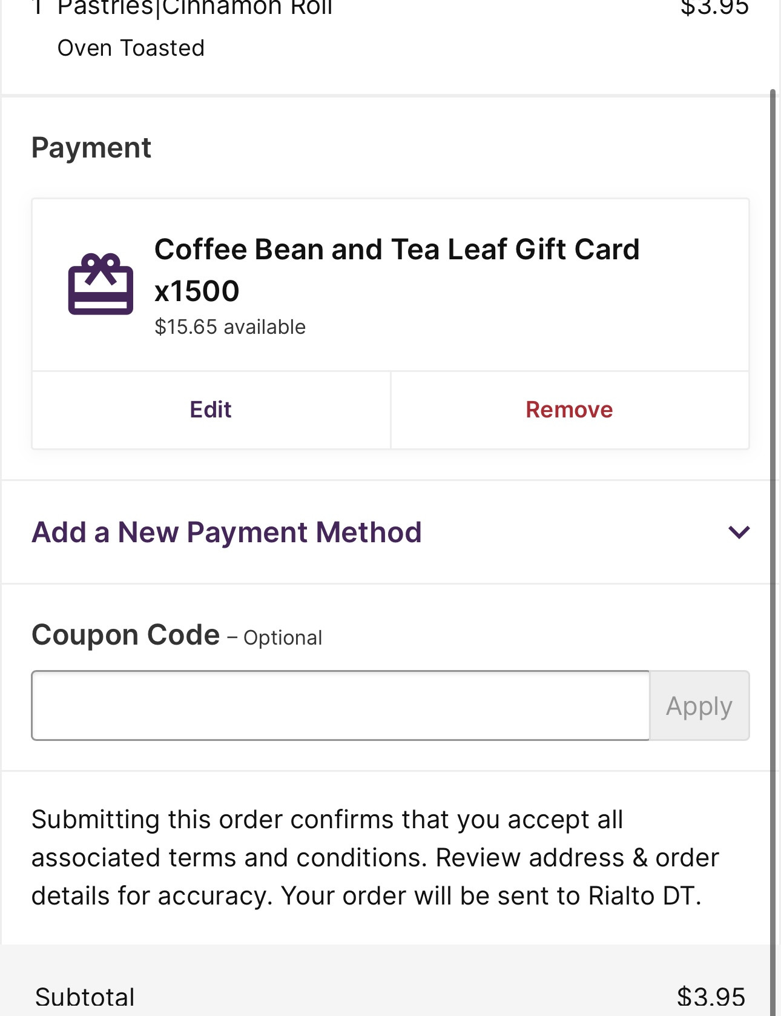Click the Optional text beside Coupon Code
The width and height of the screenshot is (781, 1016).
(283, 638)
